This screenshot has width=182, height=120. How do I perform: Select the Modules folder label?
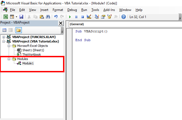pyautogui.click(x=23, y=59)
